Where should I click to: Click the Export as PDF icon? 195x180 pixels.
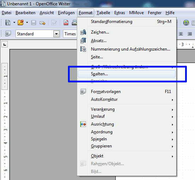pos(66,23)
